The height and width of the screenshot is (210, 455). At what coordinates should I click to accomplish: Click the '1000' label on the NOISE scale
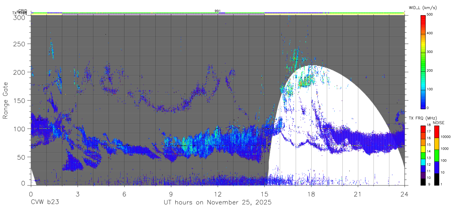coord(444,149)
